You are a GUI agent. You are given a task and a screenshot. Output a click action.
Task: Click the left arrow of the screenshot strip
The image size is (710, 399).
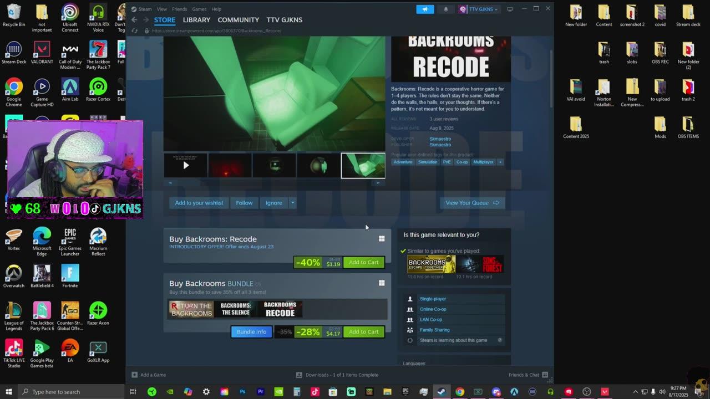pyautogui.click(x=170, y=182)
